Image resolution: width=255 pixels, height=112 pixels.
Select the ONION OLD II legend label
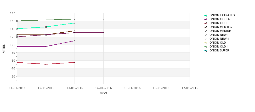click(219, 46)
